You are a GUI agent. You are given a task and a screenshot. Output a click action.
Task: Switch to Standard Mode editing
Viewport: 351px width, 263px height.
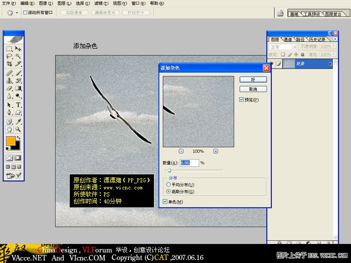[x=9, y=158]
